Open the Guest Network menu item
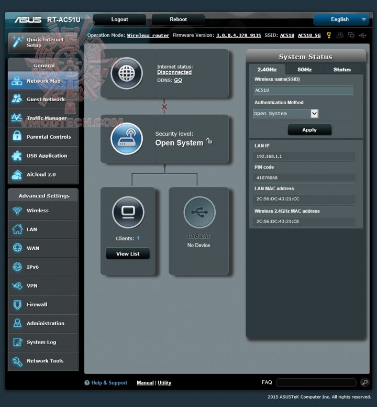 coord(43,99)
